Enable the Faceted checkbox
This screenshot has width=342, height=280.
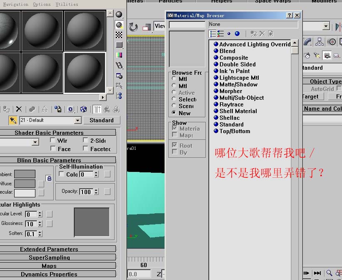tap(85, 149)
